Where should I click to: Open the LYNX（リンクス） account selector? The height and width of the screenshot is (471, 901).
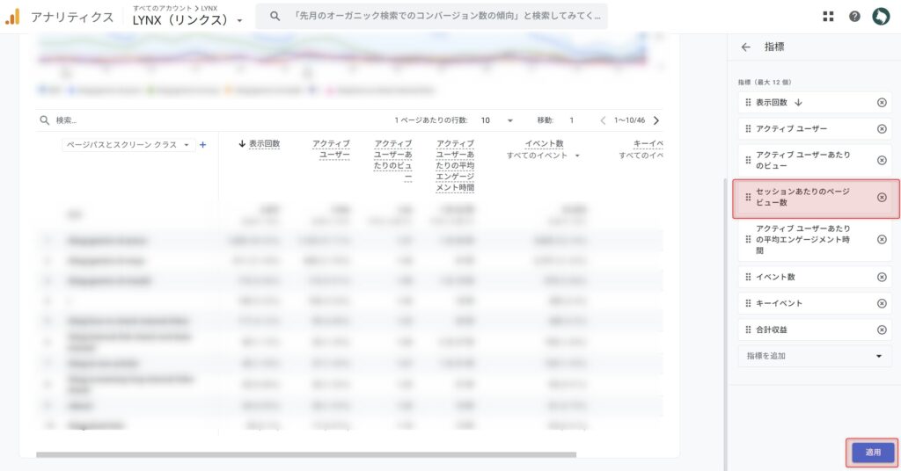[x=188, y=20]
